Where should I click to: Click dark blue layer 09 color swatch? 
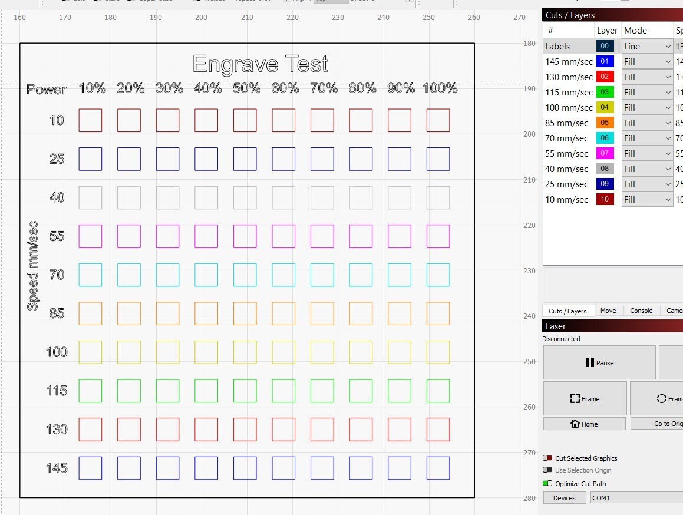pos(605,183)
